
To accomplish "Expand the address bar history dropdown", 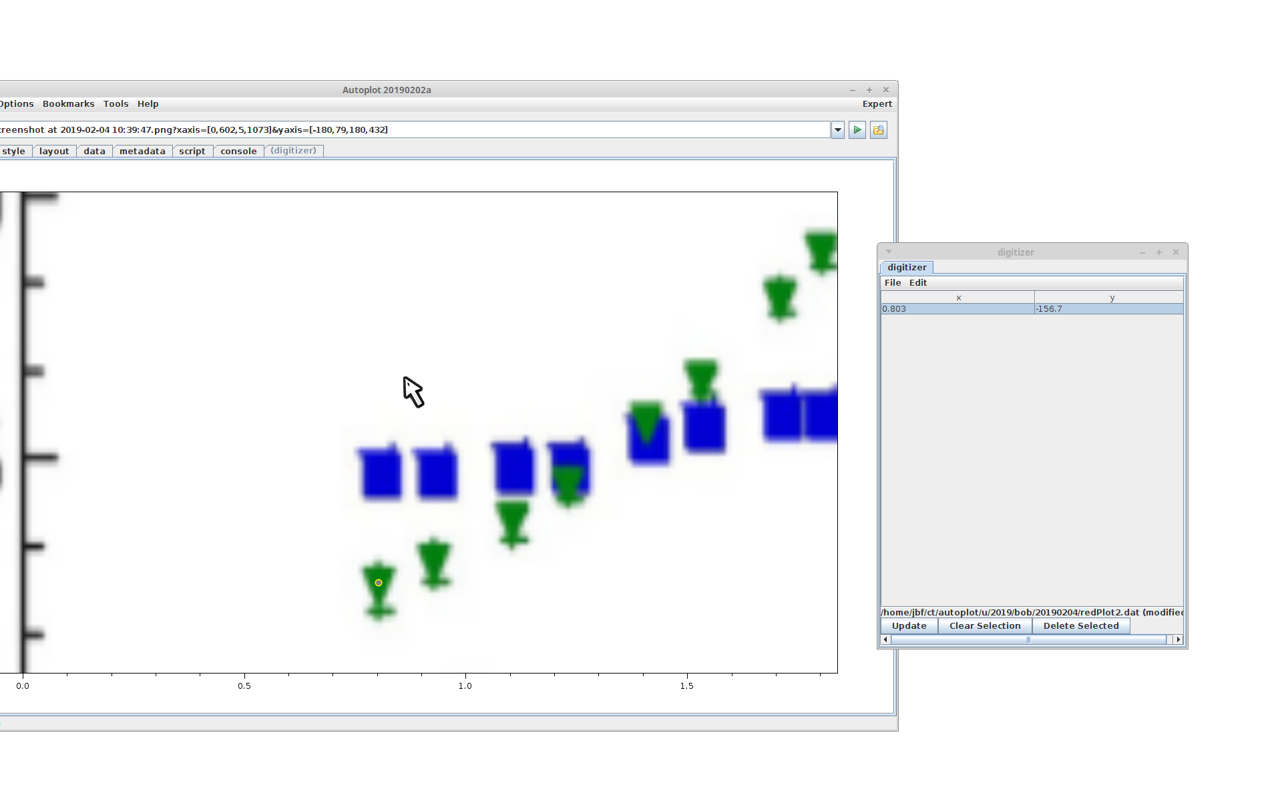I will tap(838, 130).
